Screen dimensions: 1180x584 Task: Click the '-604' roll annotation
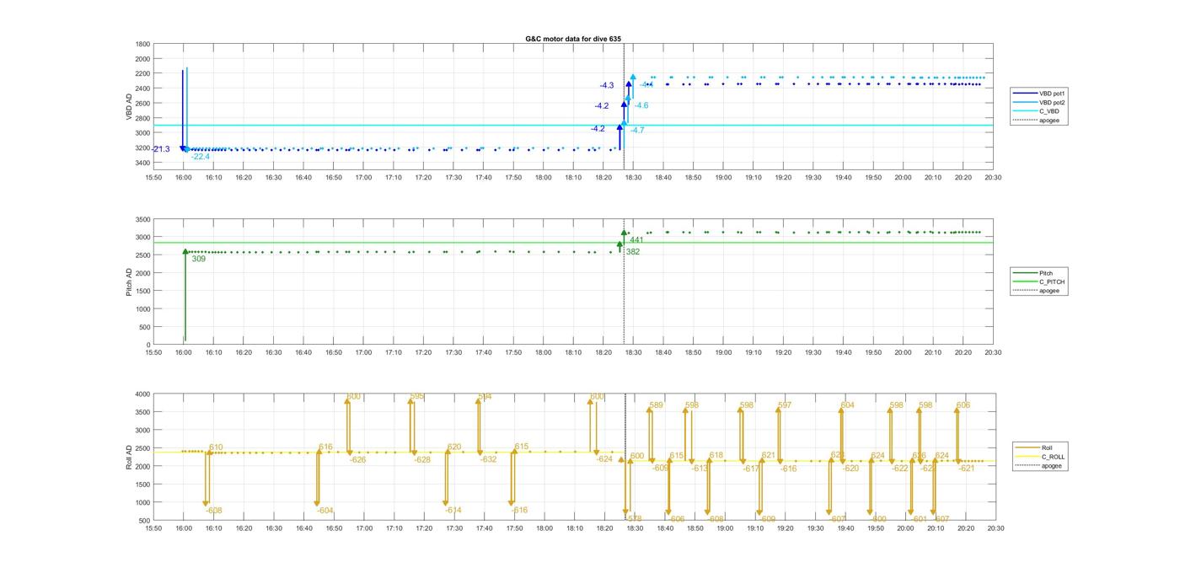pos(325,511)
